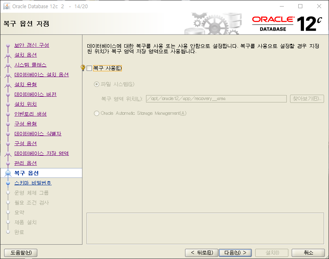This screenshot has width=329, height=259.
Task: Click the step bullet beside 보안 갱신 구성
Action: click(x=8, y=45)
